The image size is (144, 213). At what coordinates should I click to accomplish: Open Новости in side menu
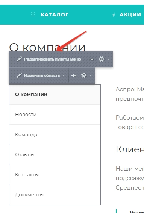pos(55,115)
